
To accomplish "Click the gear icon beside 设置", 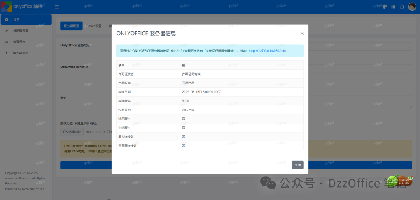I will click(7, 19).
